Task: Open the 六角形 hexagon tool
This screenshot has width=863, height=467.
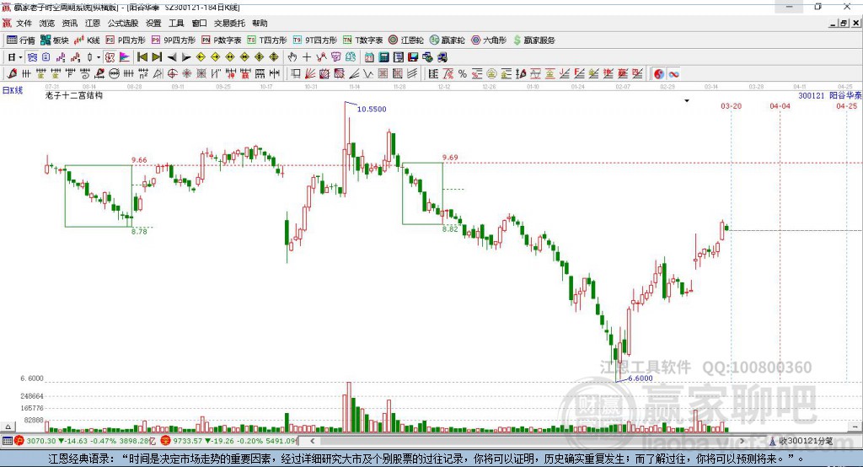Action: (489, 40)
